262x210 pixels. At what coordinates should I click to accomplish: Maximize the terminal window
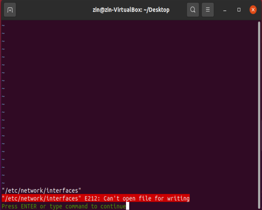(239, 10)
